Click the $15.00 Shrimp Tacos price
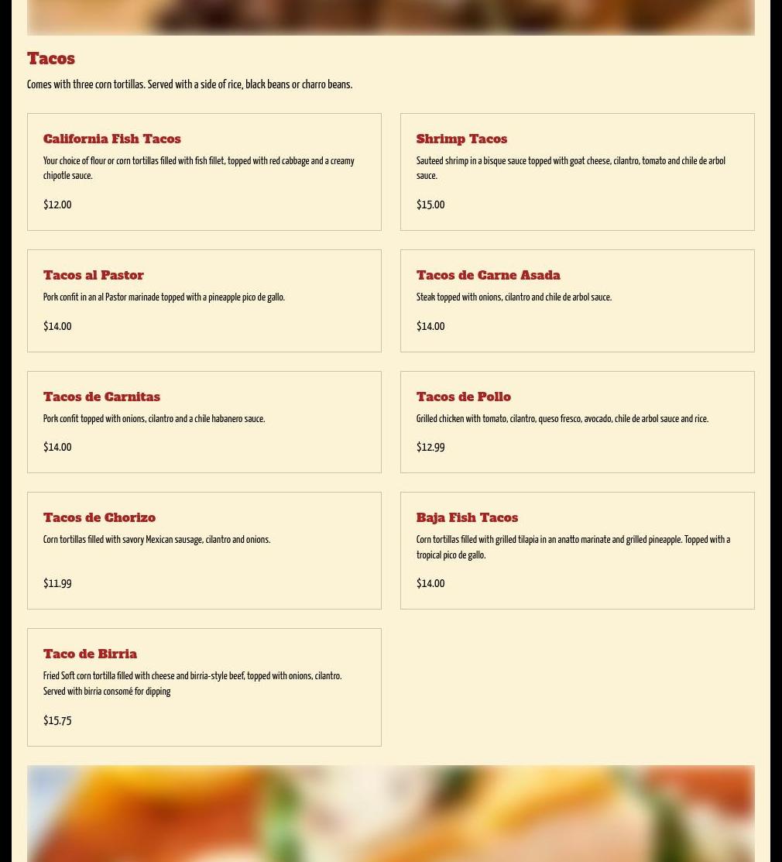 click(430, 205)
